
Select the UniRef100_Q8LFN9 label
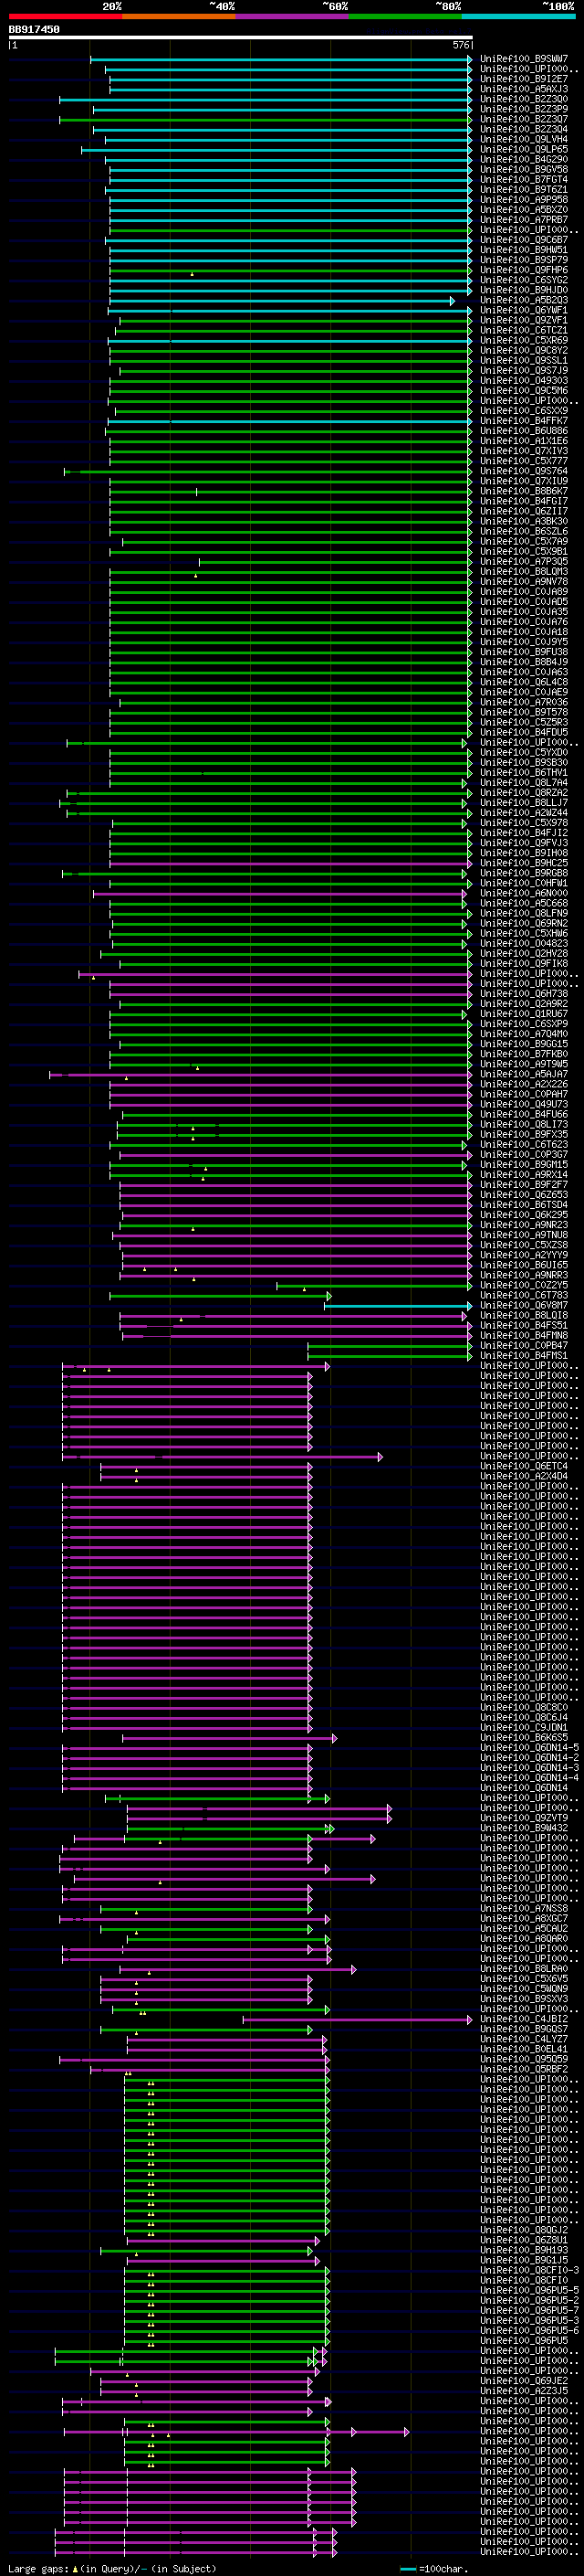pyautogui.click(x=524, y=913)
